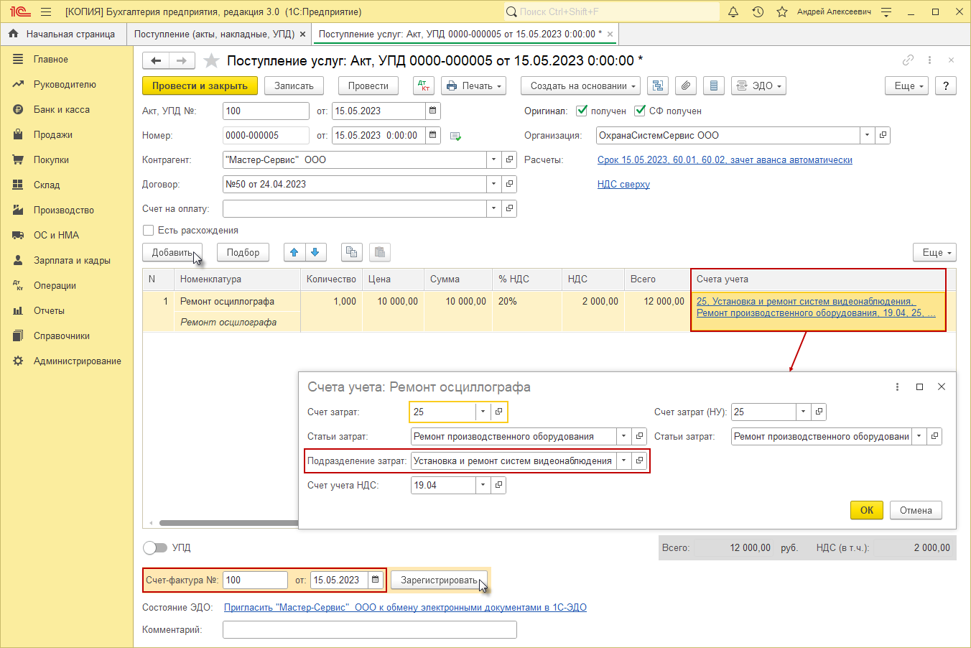
Task: Open Создать на основании dropdown
Action: pos(581,85)
